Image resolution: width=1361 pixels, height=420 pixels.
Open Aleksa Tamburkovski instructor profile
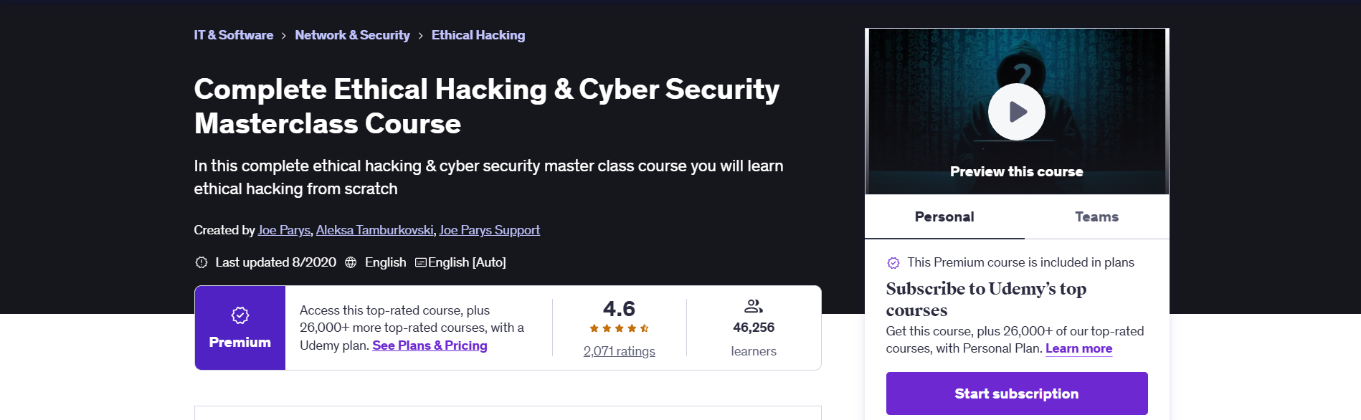click(374, 230)
